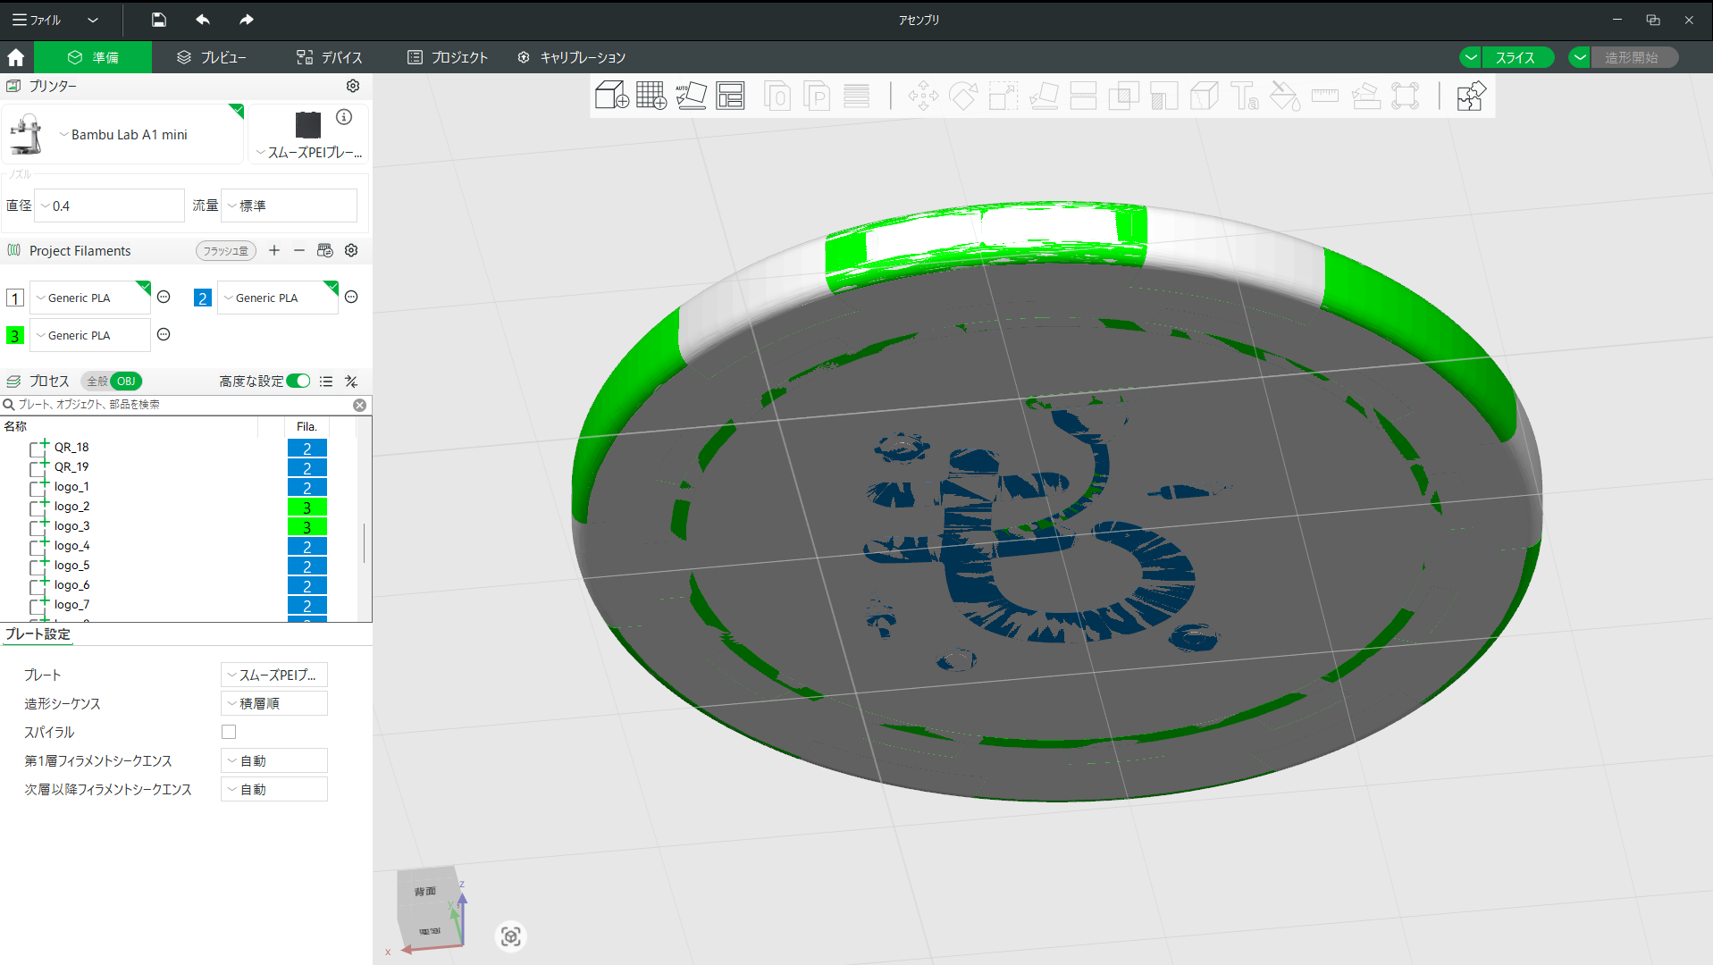Select the Scale tool
This screenshot has height=965, width=1713.
(x=1003, y=96)
